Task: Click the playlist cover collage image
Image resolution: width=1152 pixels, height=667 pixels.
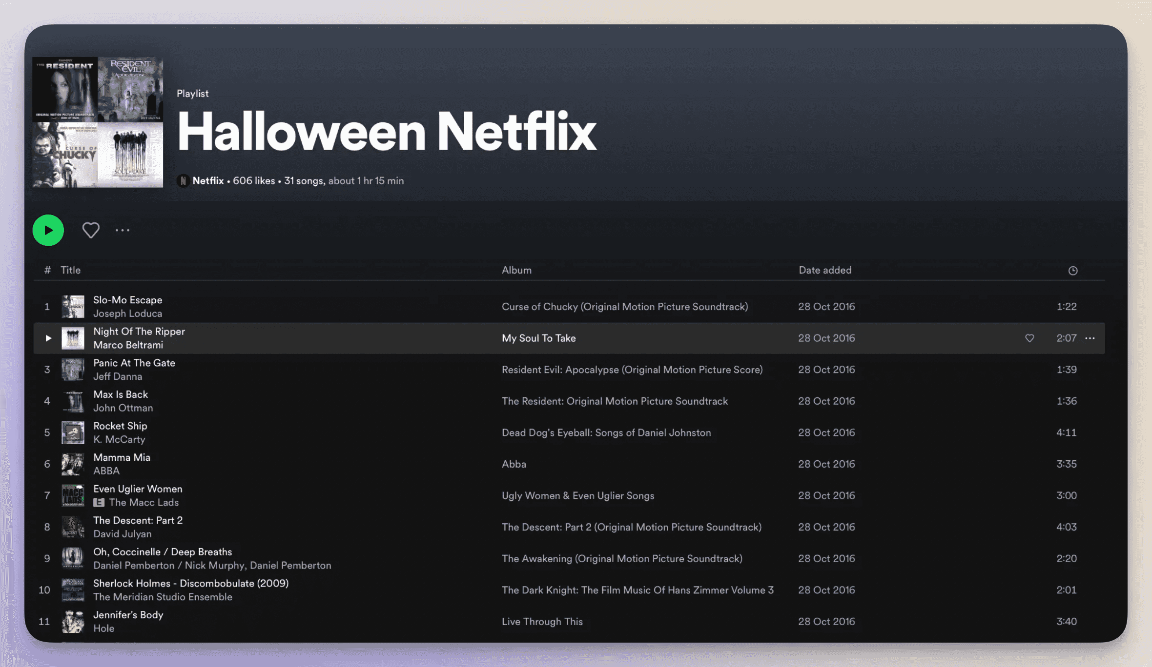Action: pos(98,122)
